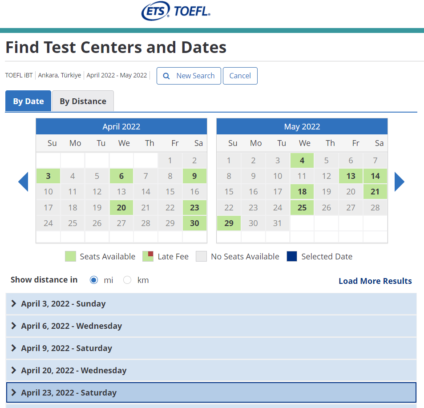Click unavailable date May 11
The height and width of the screenshot is (408, 424).
[x=302, y=176]
